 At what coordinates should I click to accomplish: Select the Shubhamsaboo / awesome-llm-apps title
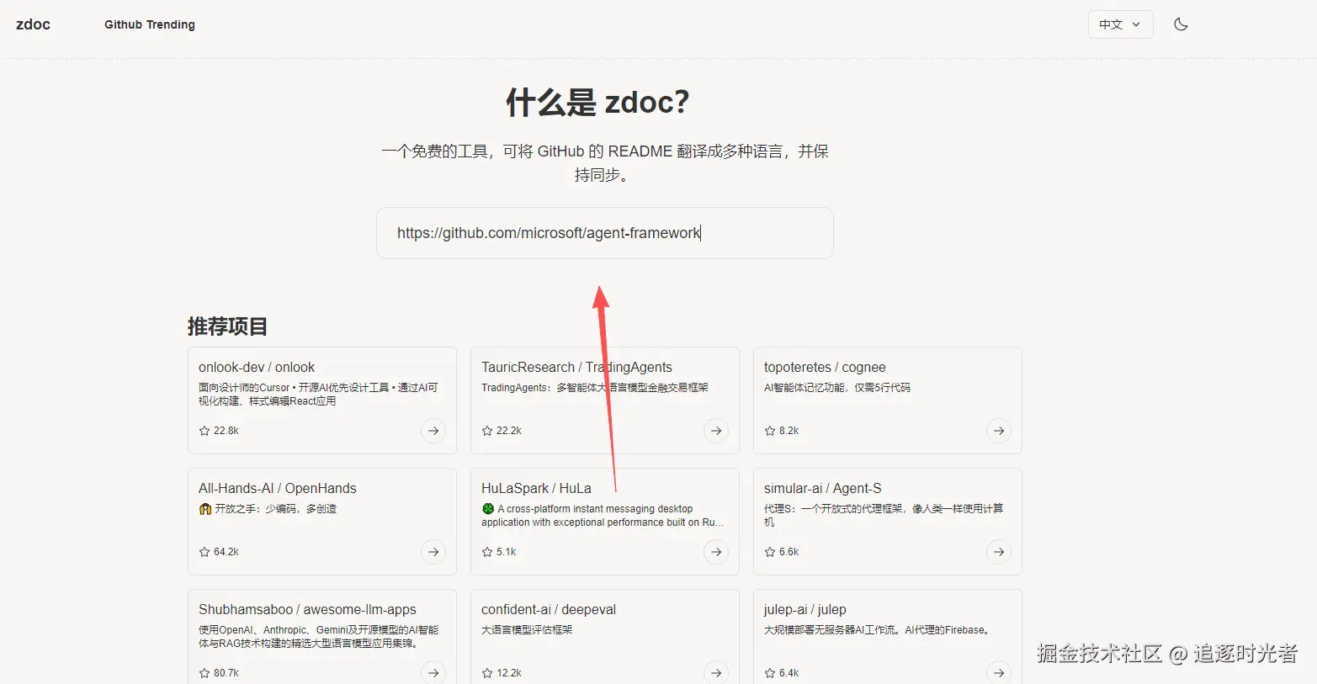[x=307, y=610]
